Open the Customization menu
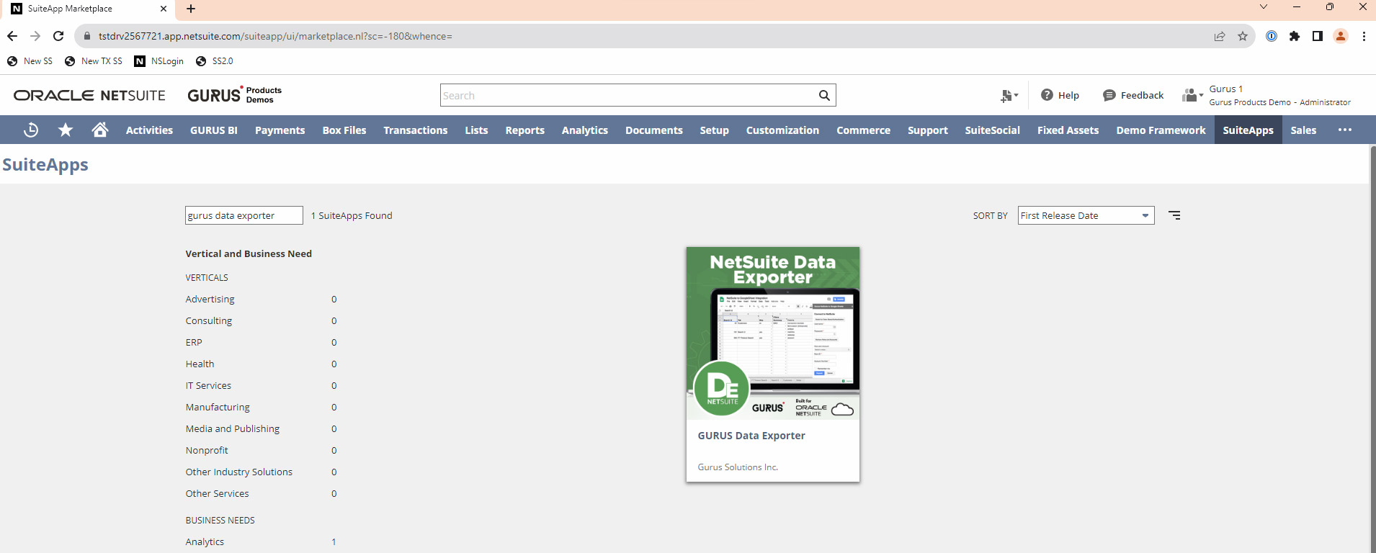This screenshot has width=1376, height=553. [x=782, y=130]
